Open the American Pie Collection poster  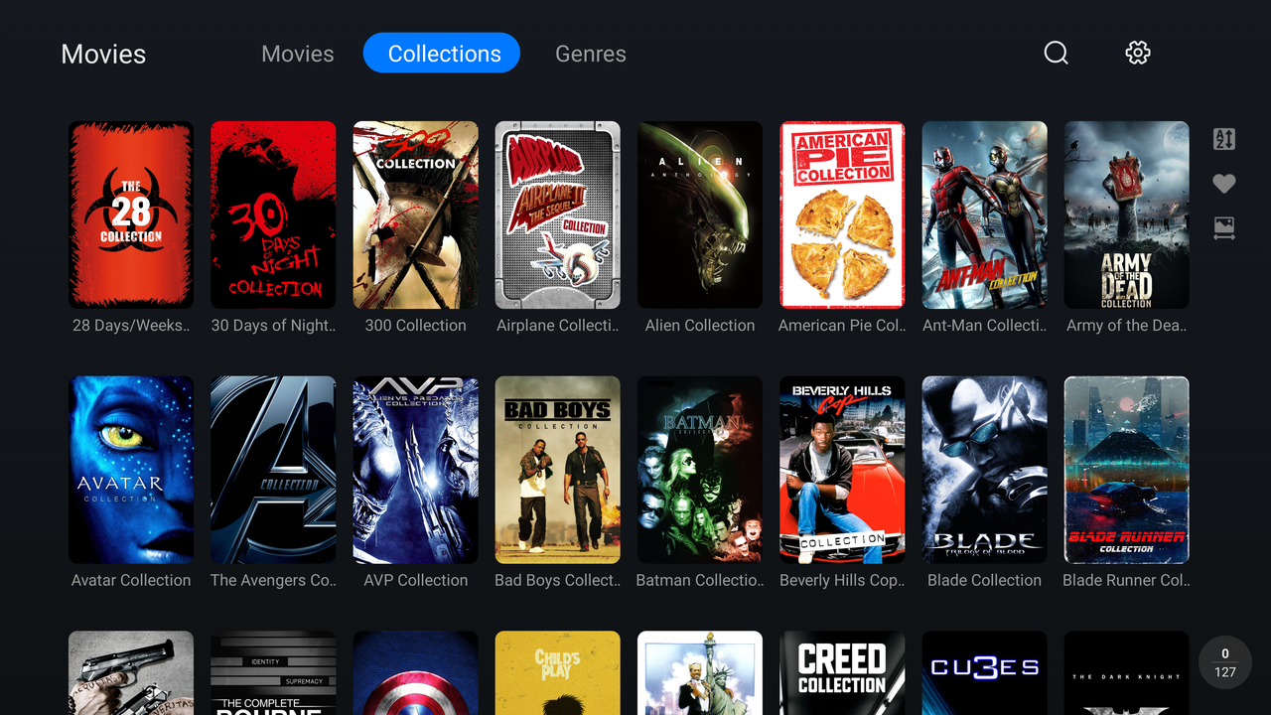pyautogui.click(x=842, y=214)
